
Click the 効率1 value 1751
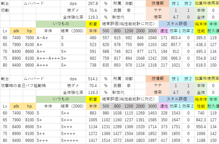(x=176, y=127)
